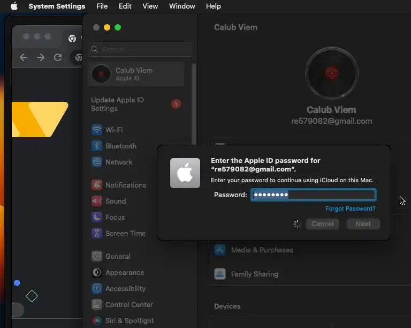Open Update Apple ID Settings notice
This screenshot has height=328, width=411.
[x=136, y=104]
